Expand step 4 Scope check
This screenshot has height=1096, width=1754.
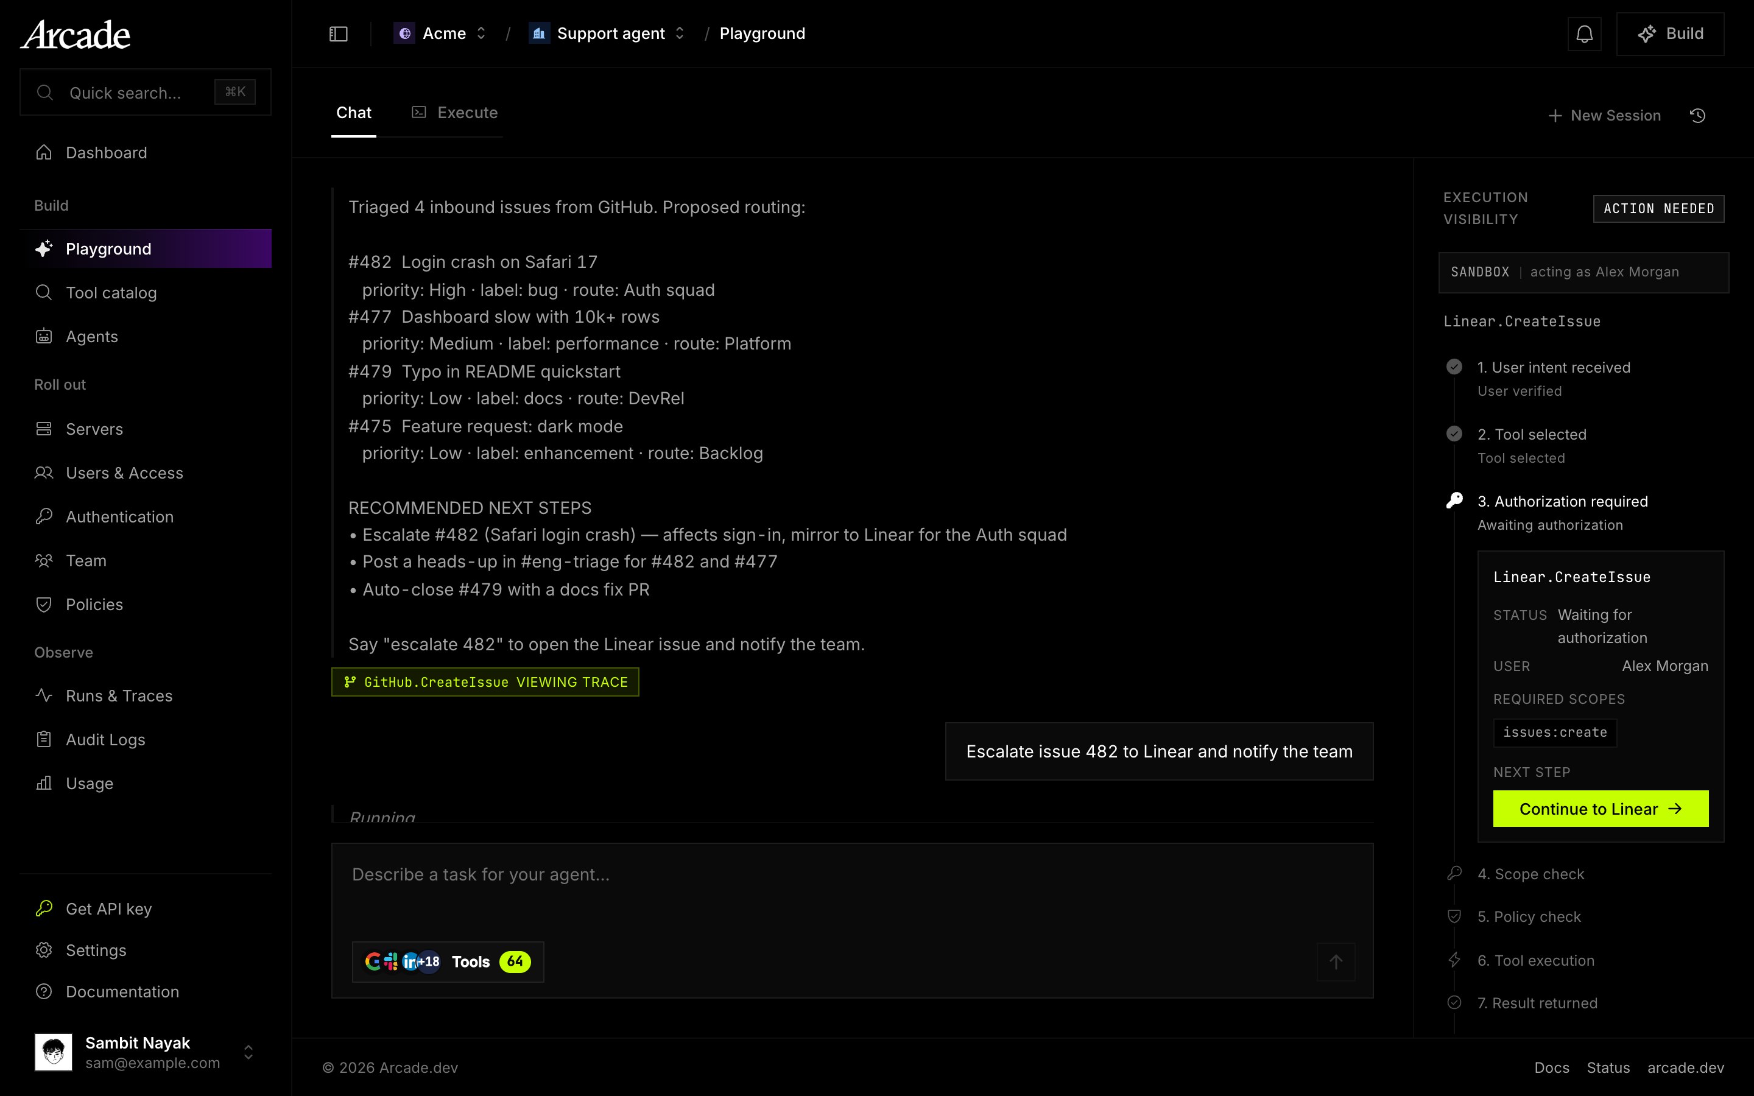[1530, 874]
